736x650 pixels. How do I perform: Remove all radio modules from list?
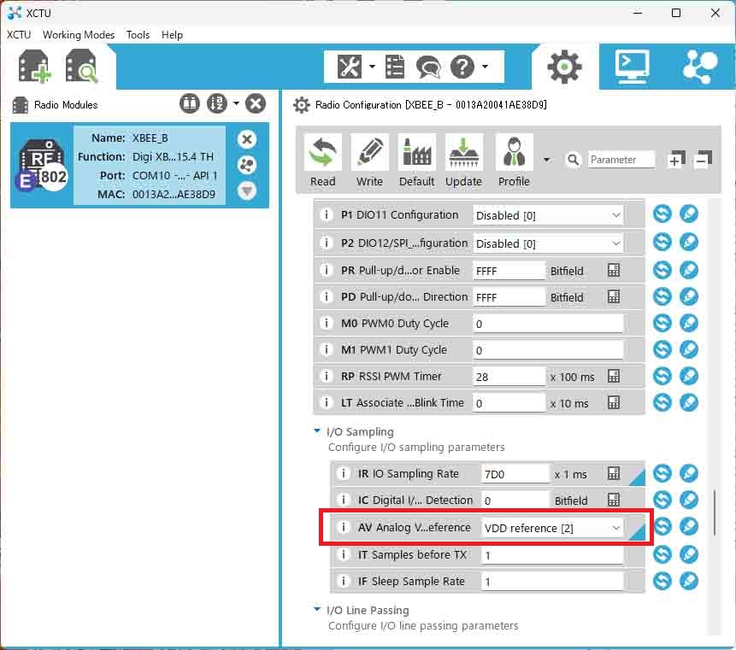(x=256, y=103)
